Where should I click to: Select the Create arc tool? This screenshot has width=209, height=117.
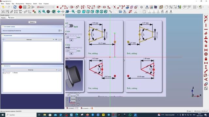coord(66,7)
